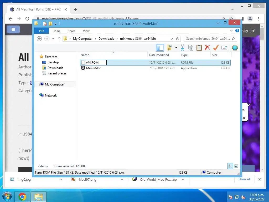Open the quick access toolbar dropdown
Viewport: 269px width, 202px height.
click(x=55, y=24)
